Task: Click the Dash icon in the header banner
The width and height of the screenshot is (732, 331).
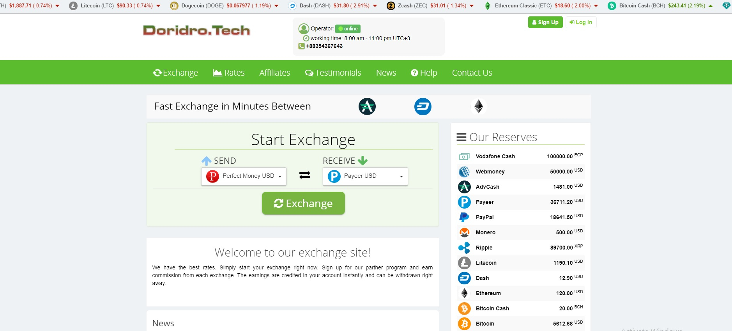Action: pyautogui.click(x=423, y=106)
